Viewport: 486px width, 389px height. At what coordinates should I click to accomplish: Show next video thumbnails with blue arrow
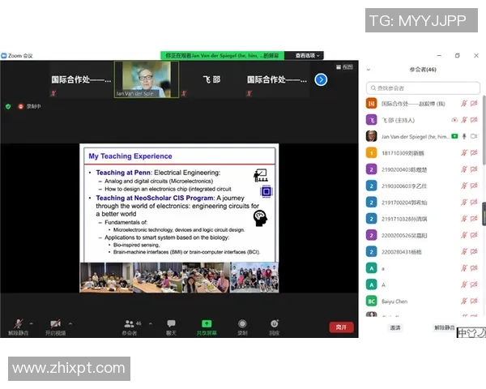[321, 79]
